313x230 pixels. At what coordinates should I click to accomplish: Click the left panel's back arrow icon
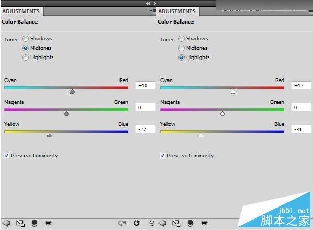click(6, 223)
